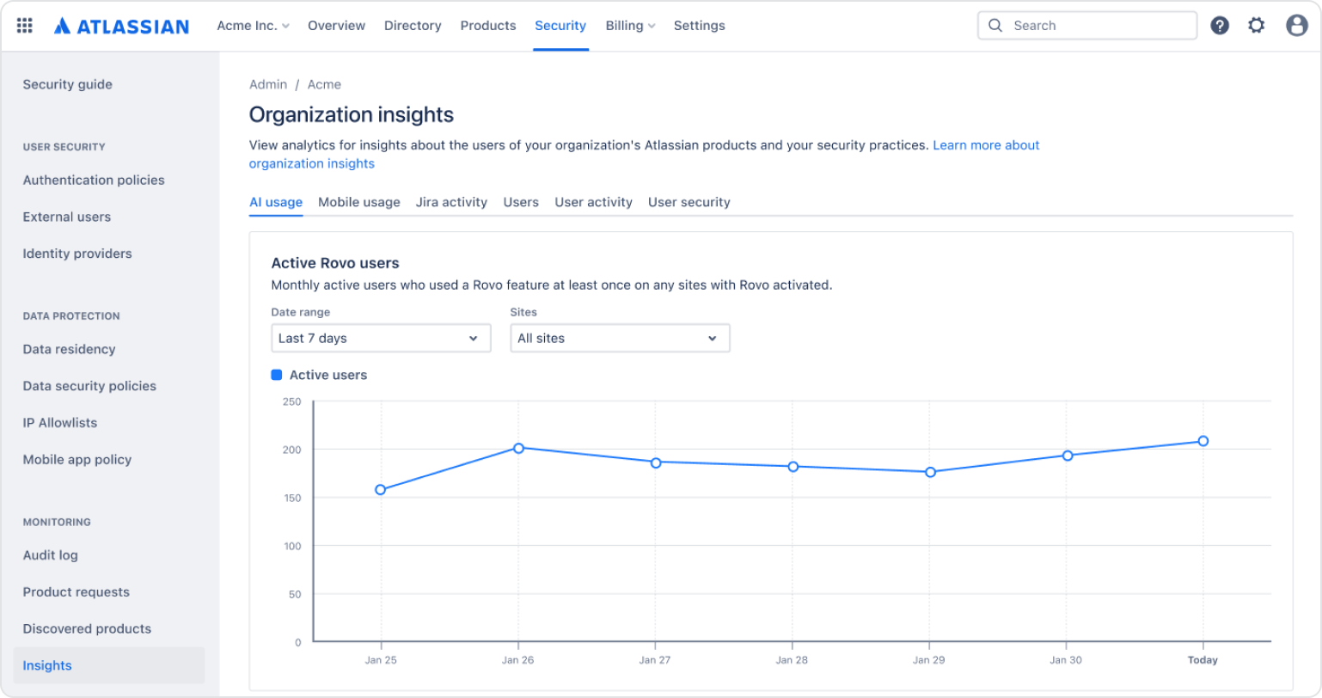Open the user profile avatar
Viewport: 1322px width, 698px height.
coord(1297,26)
